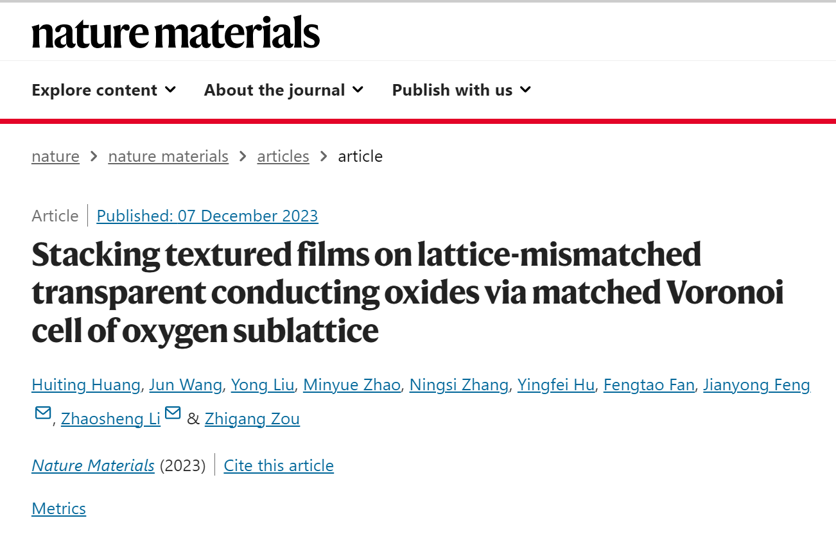Open the Cite this article link
The width and height of the screenshot is (836, 543).
coord(279,465)
